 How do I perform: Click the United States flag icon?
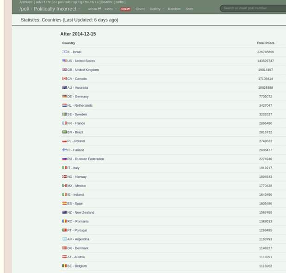pyautogui.click(x=64, y=61)
